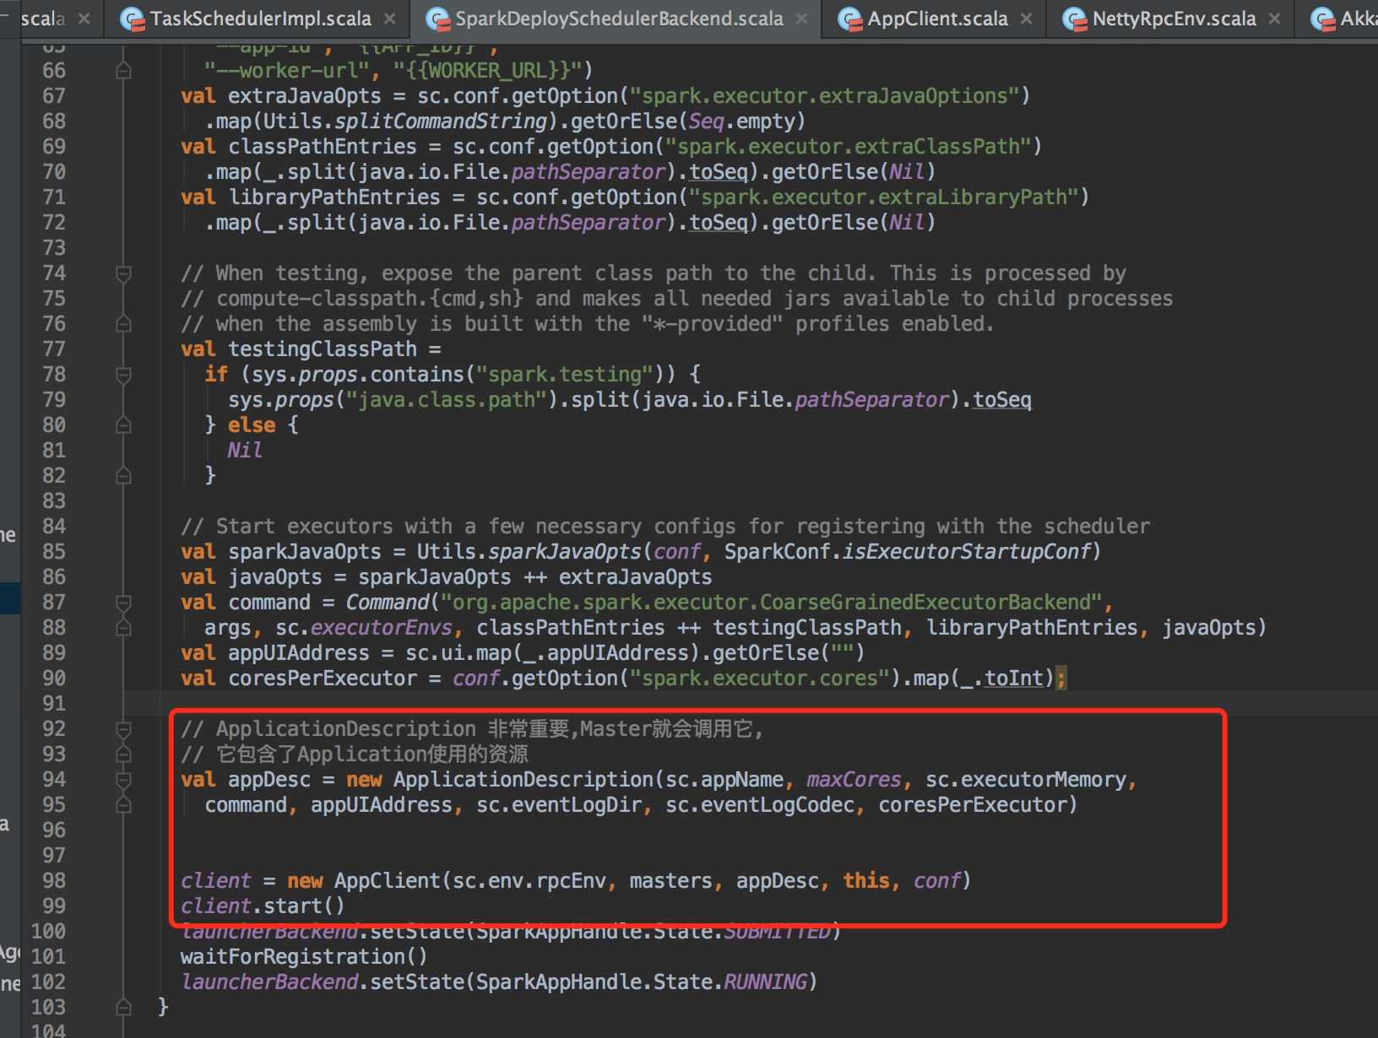
Task: Toggle the fold end marker at line 103
Action: (123, 1008)
